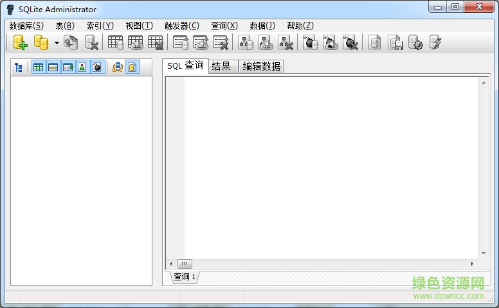This screenshot has width=499, height=308.
Task: Click the refresh database icon
Action: [x=71, y=42]
